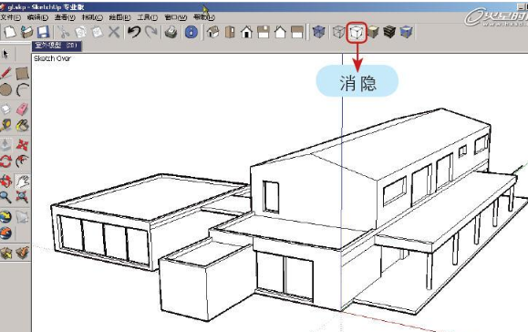Switch to X-ray face style
The height and width of the screenshot is (332, 528).
318,32
